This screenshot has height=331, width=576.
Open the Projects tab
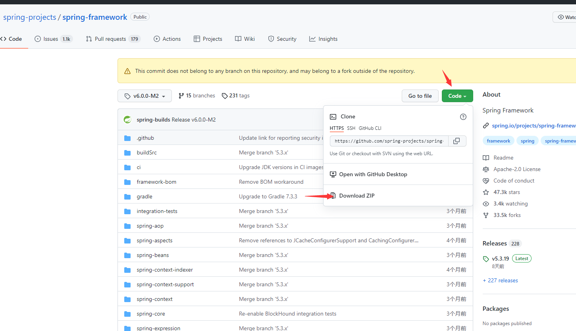208,39
